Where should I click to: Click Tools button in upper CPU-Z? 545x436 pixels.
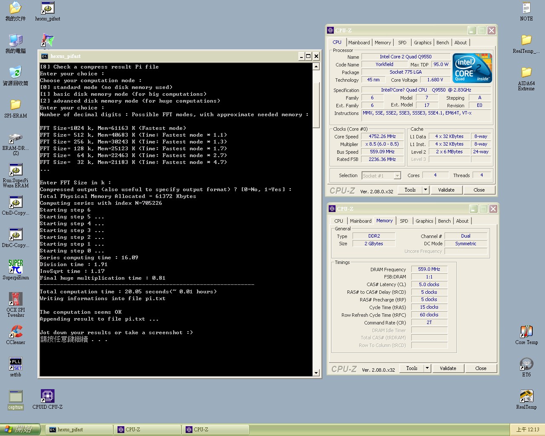pyautogui.click(x=410, y=190)
